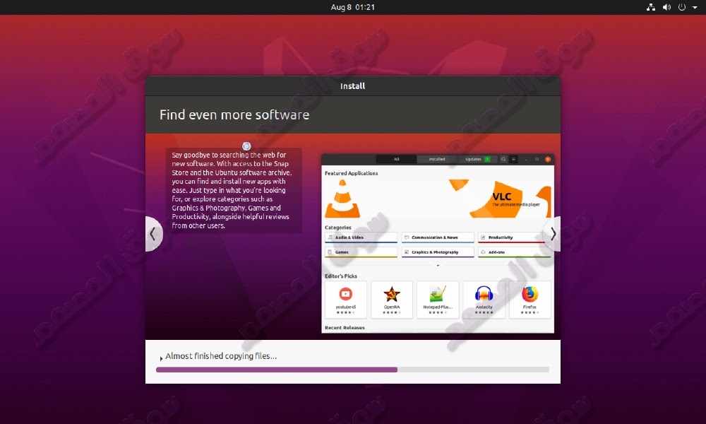The height and width of the screenshot is (424, 706).
Task: Click the 'Recent Releases' heading
Action: (x=345, y=328)
